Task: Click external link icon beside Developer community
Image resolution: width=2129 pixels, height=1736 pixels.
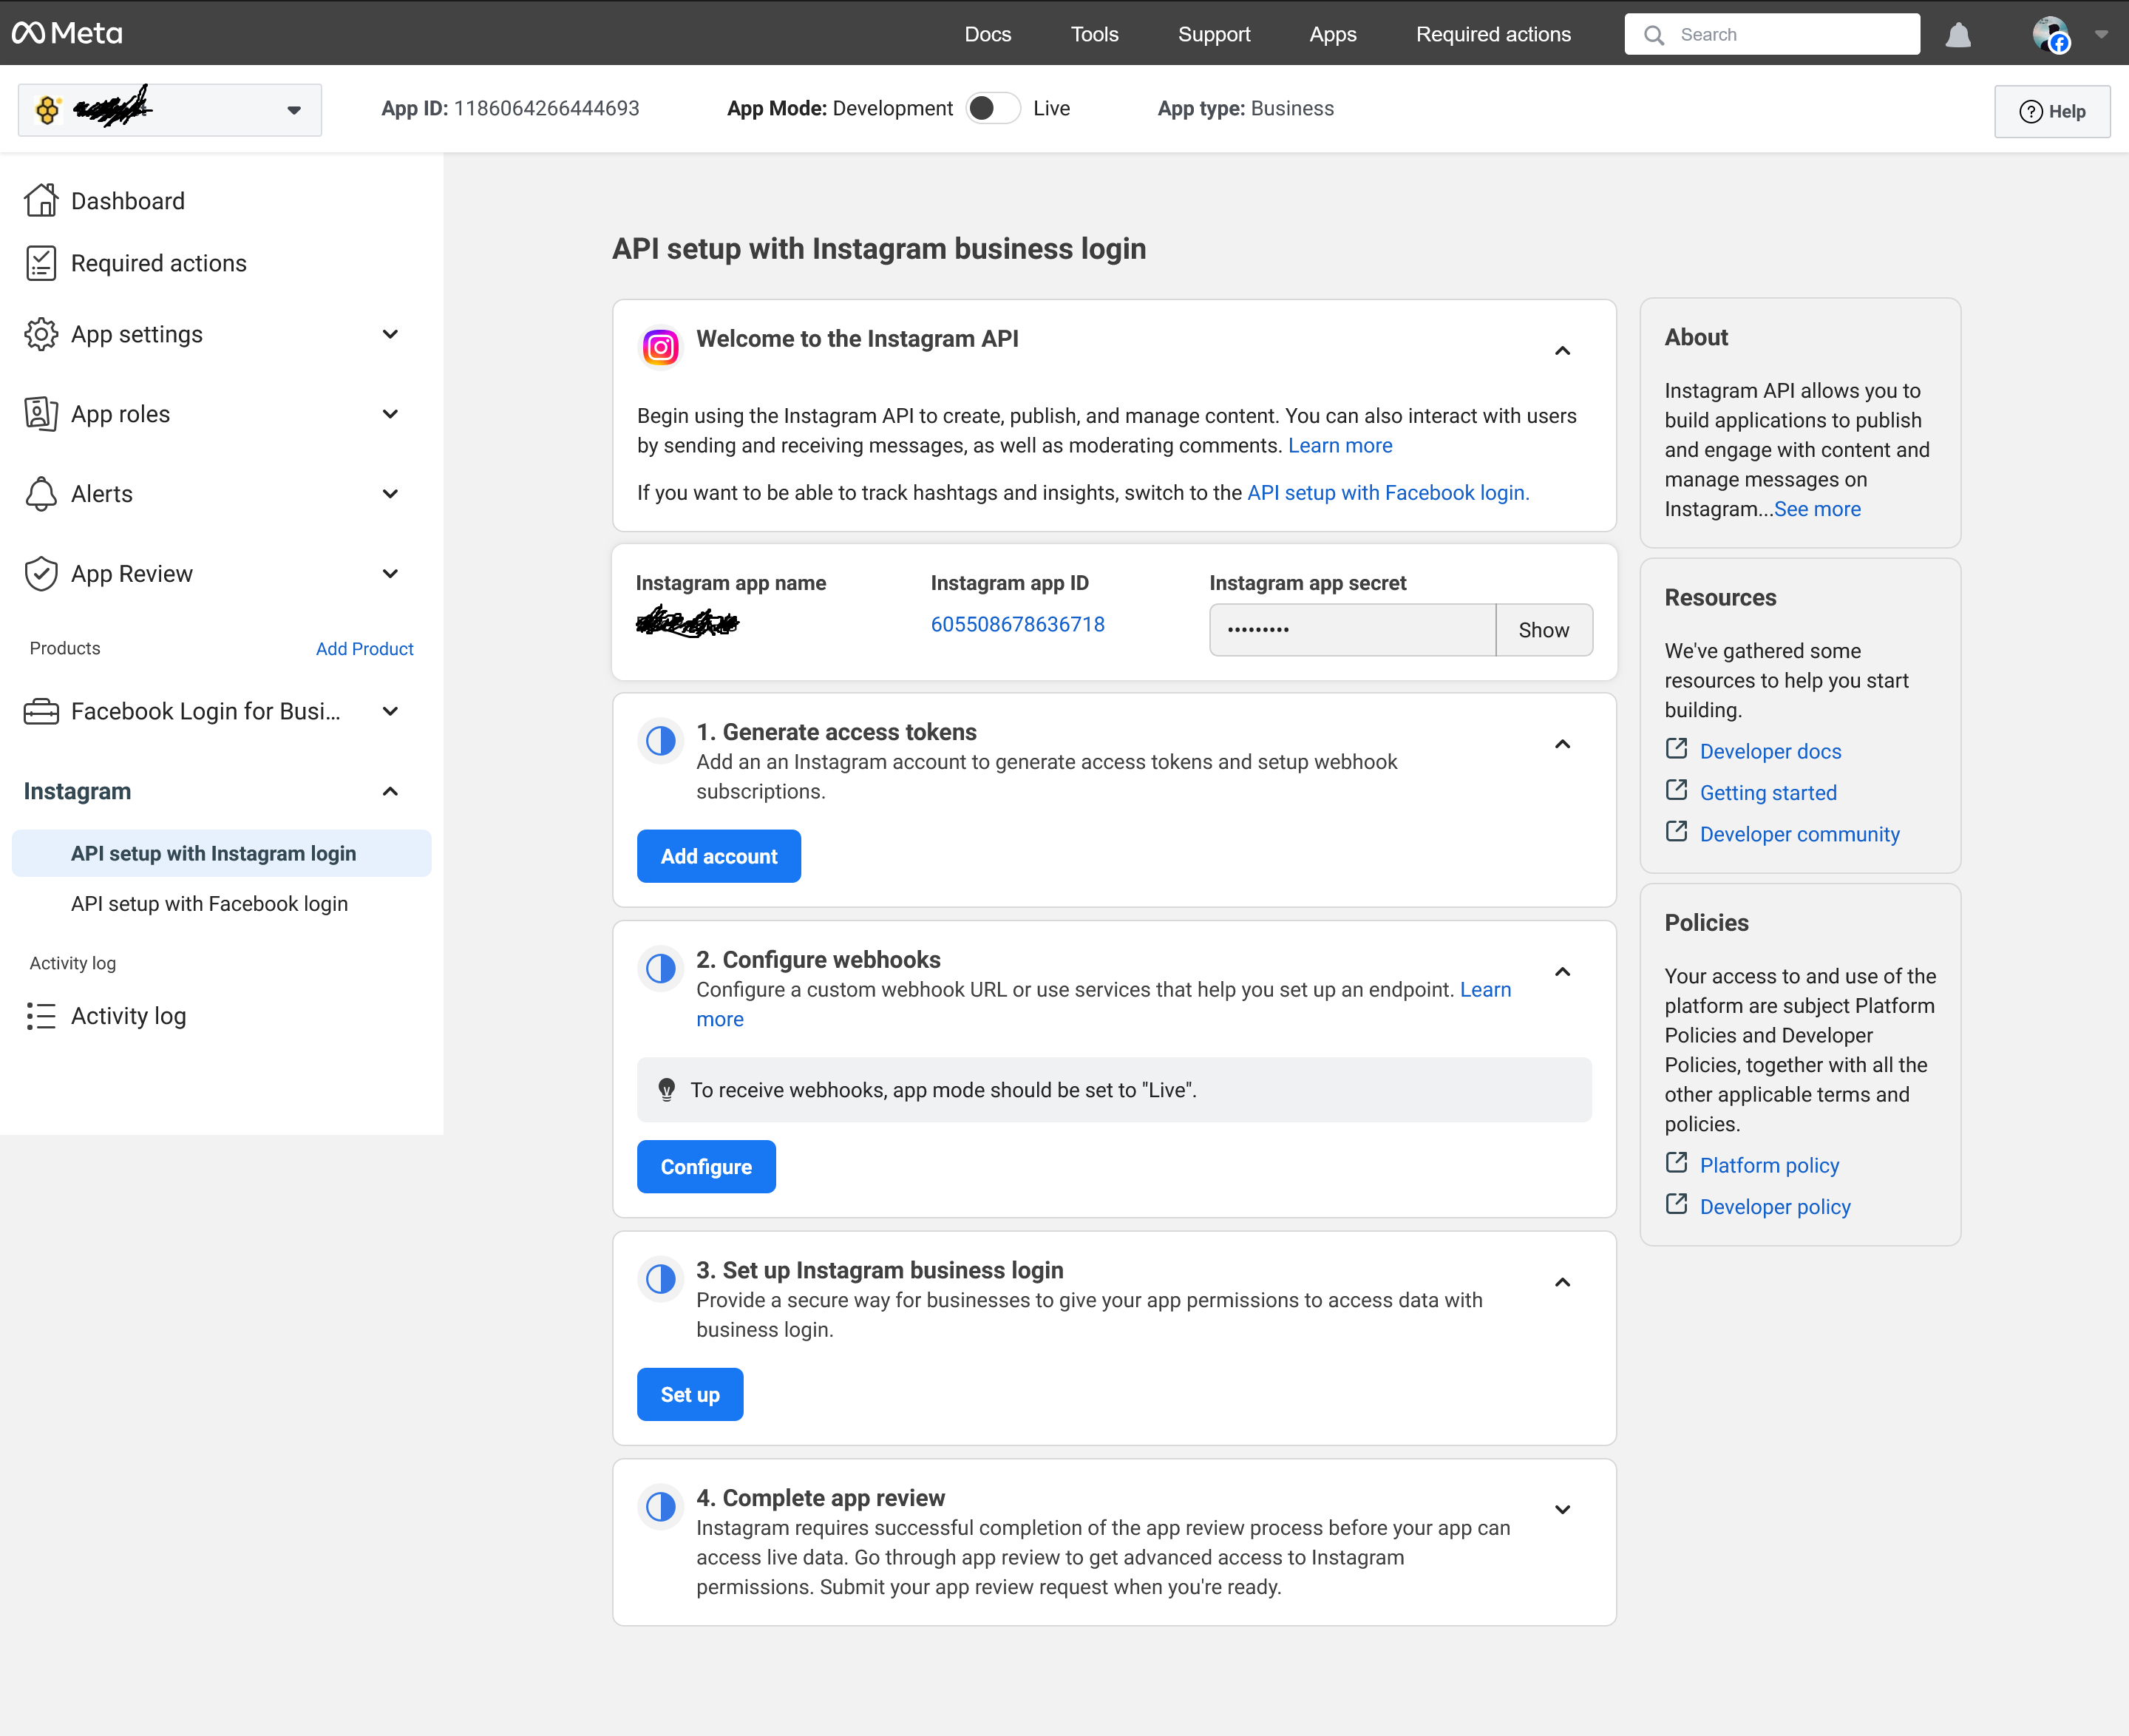Action: tap(1677, 832)
